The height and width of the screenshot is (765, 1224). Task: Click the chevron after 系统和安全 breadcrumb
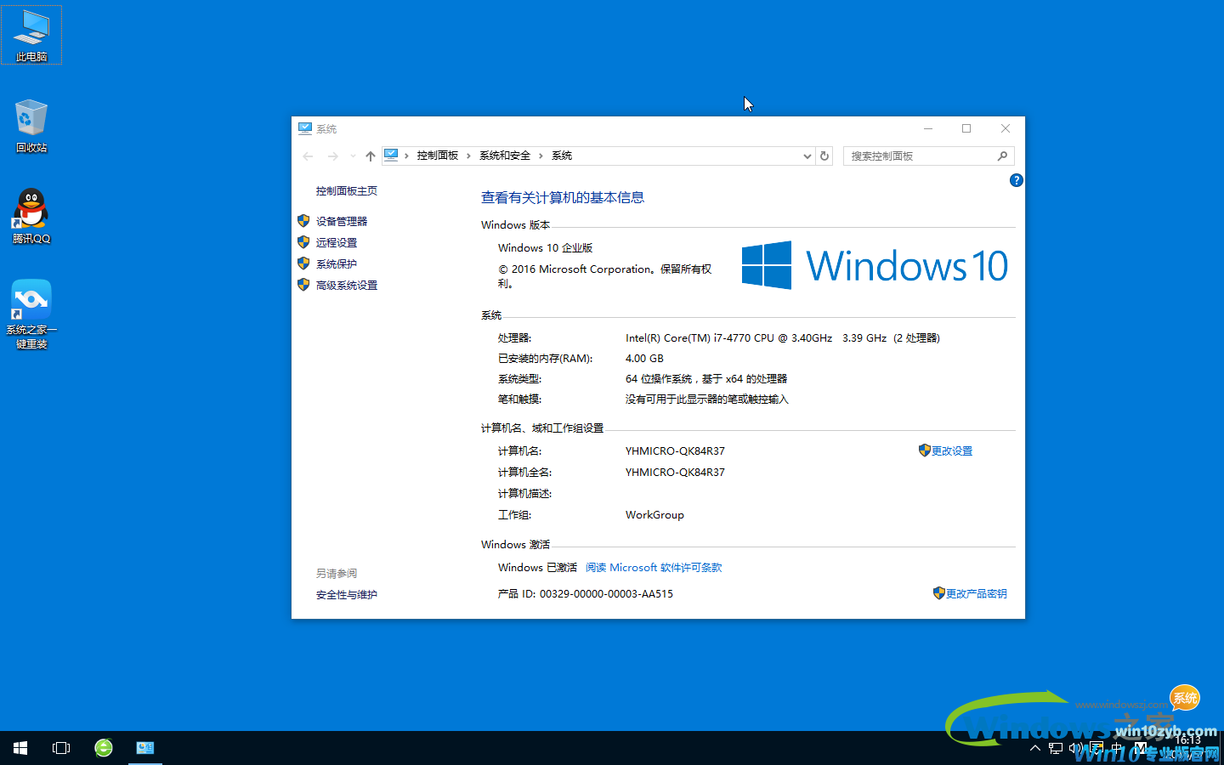[x=541, y=156]
